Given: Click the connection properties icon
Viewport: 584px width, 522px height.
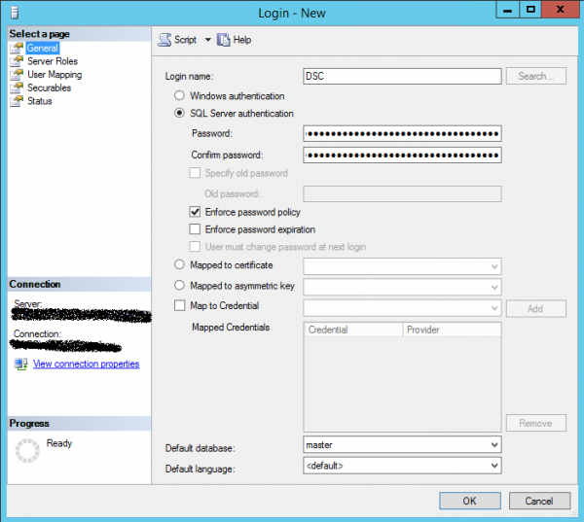Looking at the screenshot, I should (20, 365).
